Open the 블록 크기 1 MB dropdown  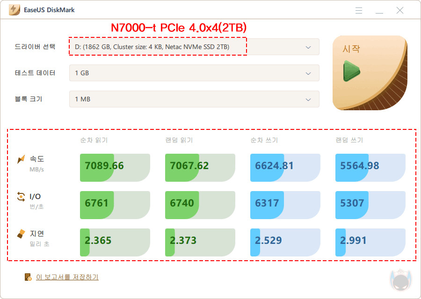(194, 99)
